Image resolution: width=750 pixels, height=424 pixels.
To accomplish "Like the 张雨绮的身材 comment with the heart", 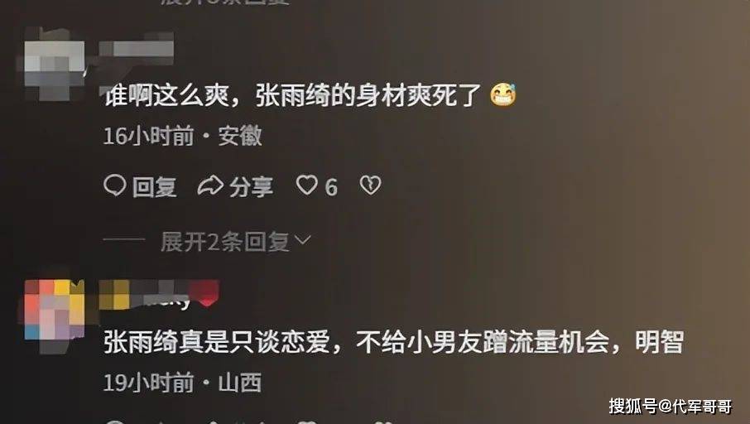I will [x=306, y=185].
